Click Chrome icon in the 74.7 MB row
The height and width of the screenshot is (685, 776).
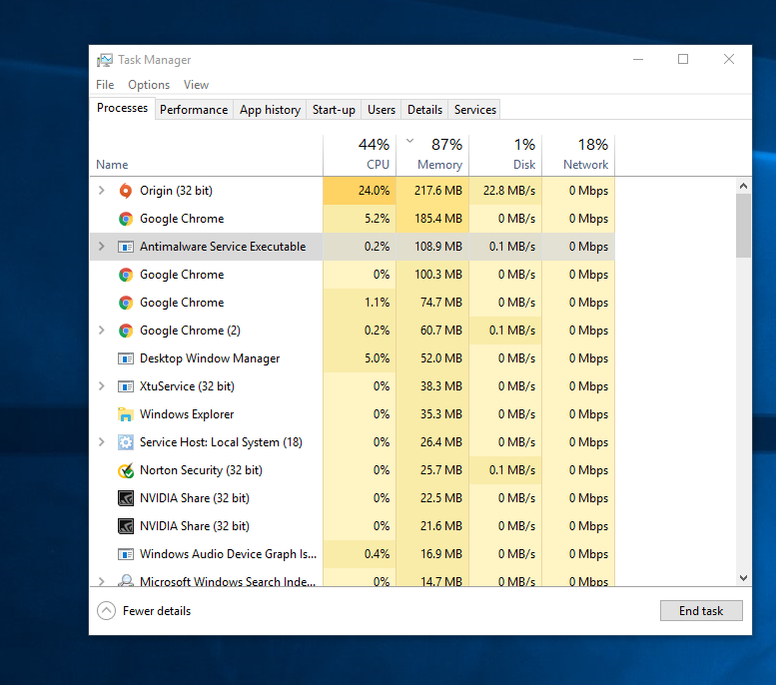pos(126,303)
